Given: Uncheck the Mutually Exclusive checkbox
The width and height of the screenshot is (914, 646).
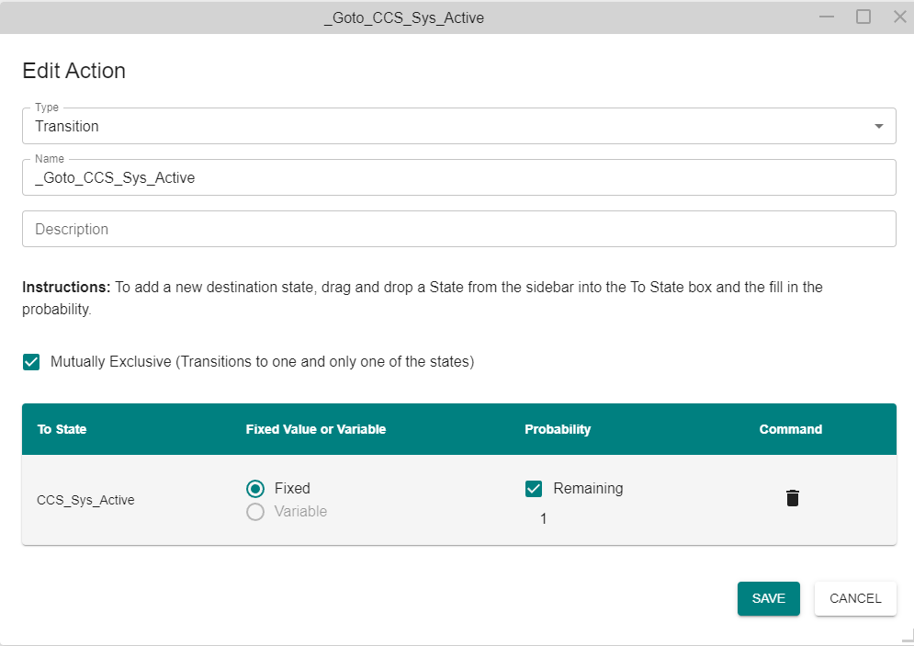Looking at the screenshot, I should (31, 361).
